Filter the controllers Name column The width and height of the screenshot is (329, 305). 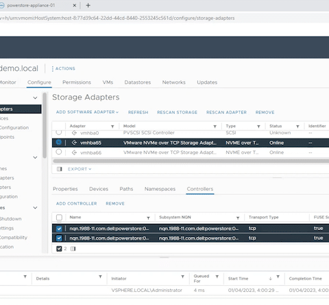click(148, 218)
